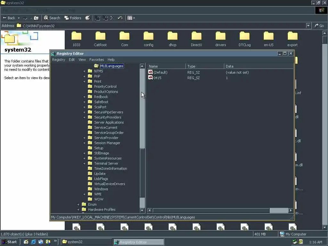The height and width of the screenshot is (246, 328).
Task: Select the DirectX folder
Action: [196, 39]
